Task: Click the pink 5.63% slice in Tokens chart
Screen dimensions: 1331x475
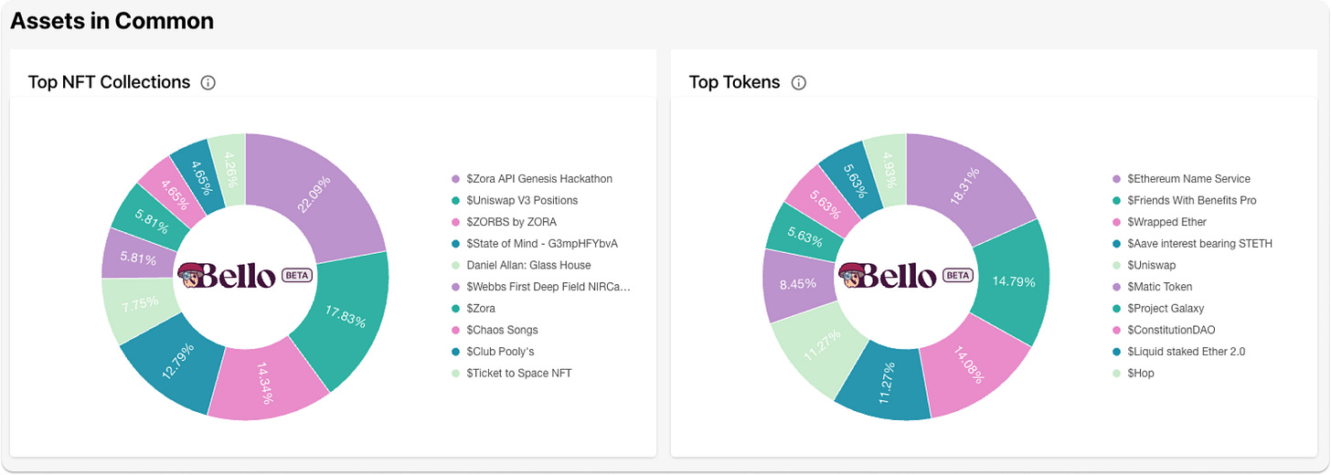Action: tap(824, 205)
